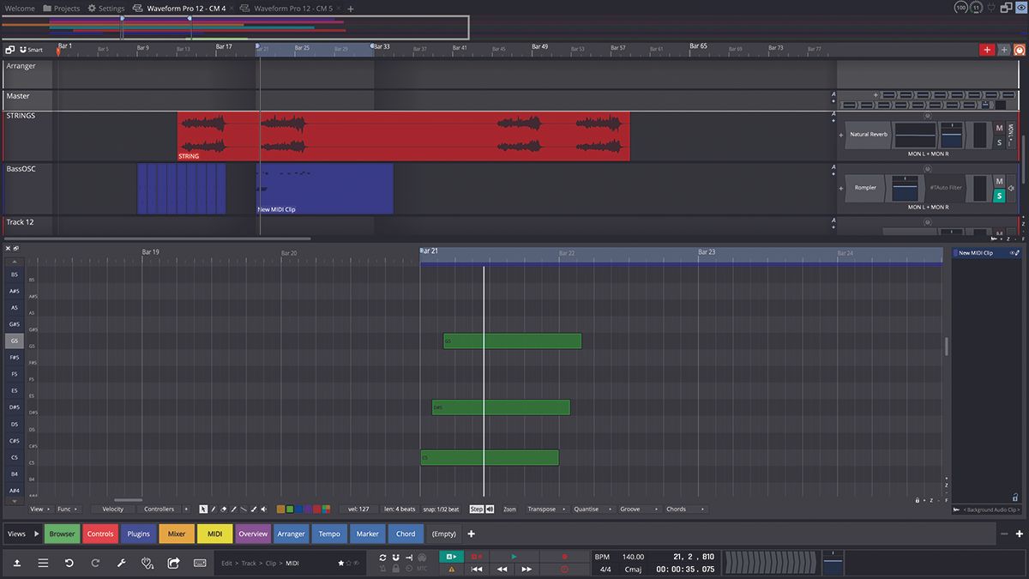Open the Mixer view from the Views bar

(176, 534)
